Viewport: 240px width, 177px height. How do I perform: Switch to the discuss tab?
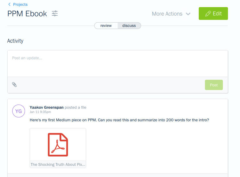129,26
